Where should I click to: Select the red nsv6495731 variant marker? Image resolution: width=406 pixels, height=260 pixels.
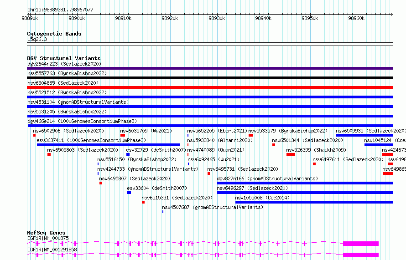pos(208,173)
